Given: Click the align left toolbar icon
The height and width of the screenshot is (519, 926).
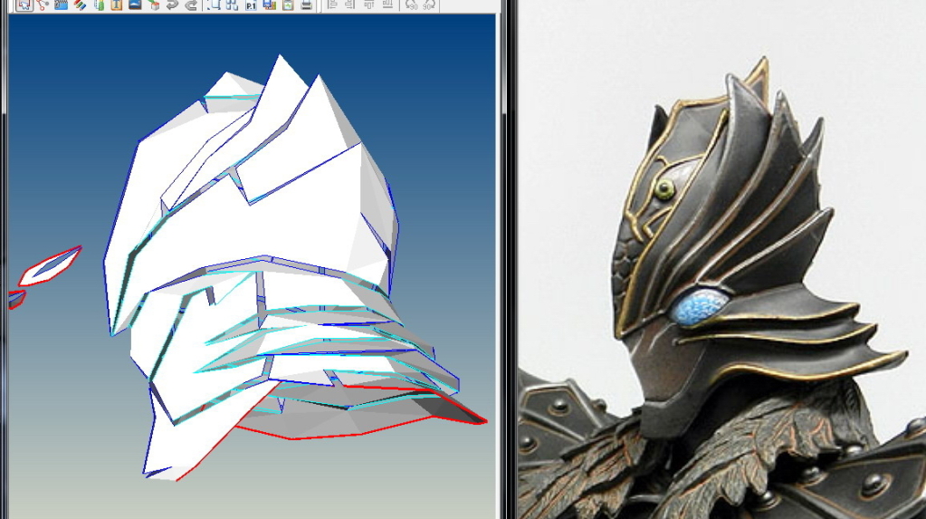Looking at the screenshot, I should pyautogui.click(x=332, y=5).
